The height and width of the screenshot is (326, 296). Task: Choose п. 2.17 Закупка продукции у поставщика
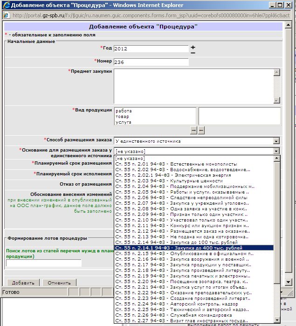tap(194, 265)
